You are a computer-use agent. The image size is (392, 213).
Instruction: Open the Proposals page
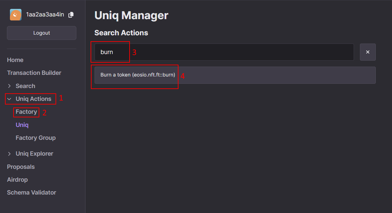[21, 167]
